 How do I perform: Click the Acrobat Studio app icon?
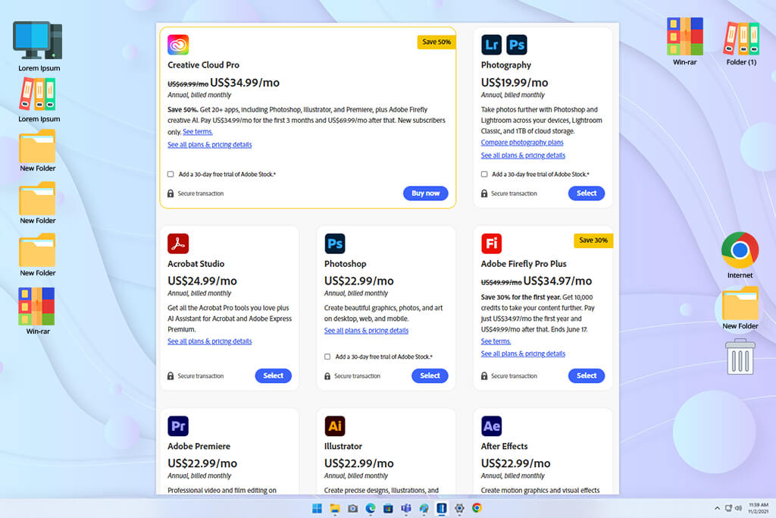(178, 243)
